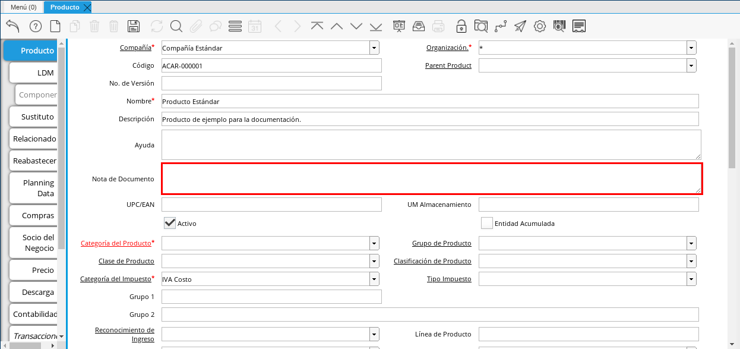Jump to last record with bottom arrow icon
The width and height of the screenshot is (740, 349).
tap(376, 26)
